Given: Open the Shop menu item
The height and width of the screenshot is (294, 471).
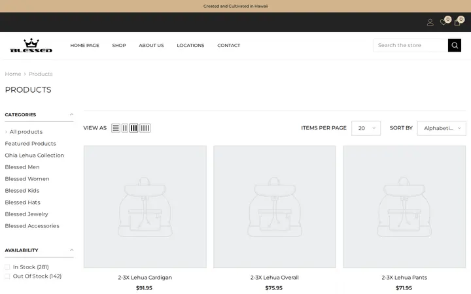Looking at the screenshot, I should coord(119,45).
